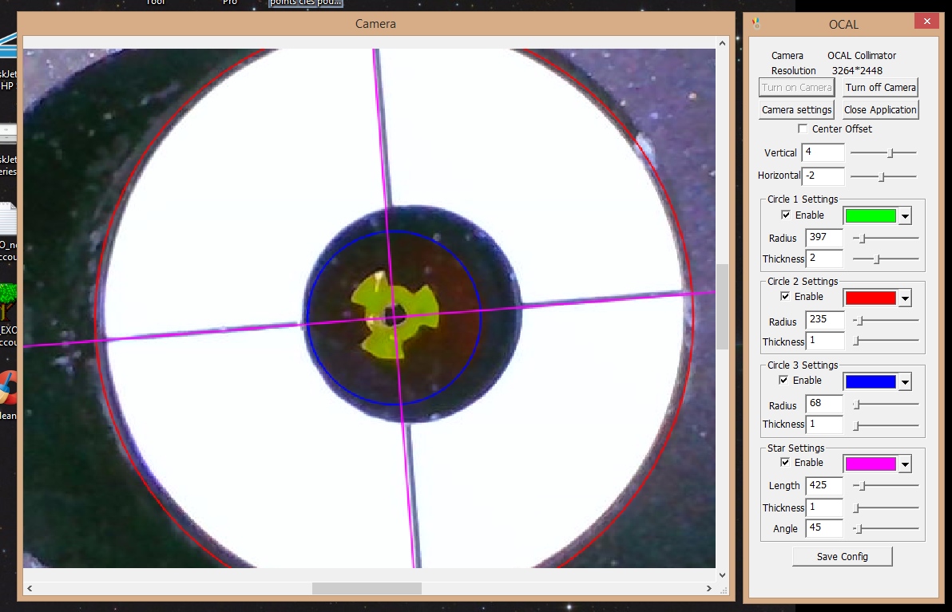Image resolution: width=952 pixels, height=612 pixels.
Task: Click the Circle 2 Radius field showing 235
Action: click(824, 320)
